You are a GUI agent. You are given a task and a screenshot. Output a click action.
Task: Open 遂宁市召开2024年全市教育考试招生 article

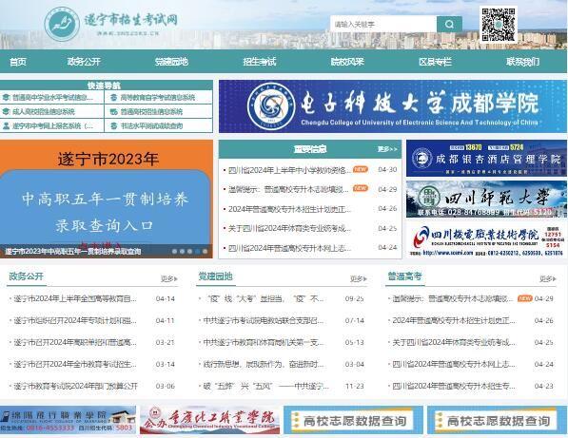click(75, 364)
